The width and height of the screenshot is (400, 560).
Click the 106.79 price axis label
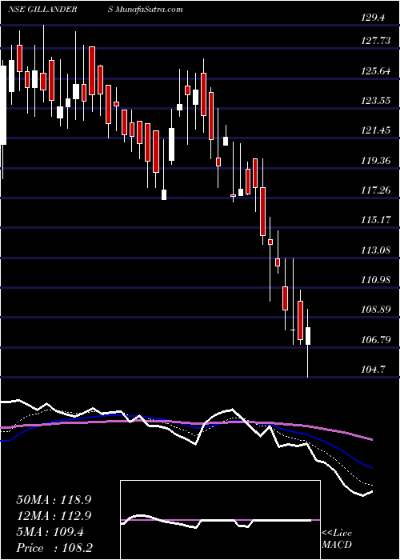point(376,340)
